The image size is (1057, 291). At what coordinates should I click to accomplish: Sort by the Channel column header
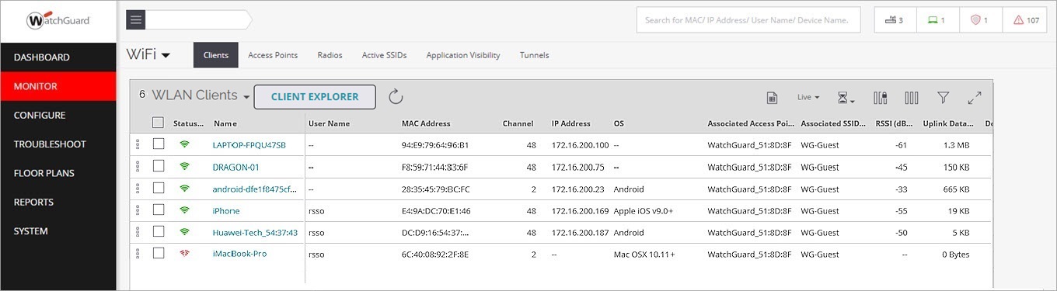coord(518,123)
